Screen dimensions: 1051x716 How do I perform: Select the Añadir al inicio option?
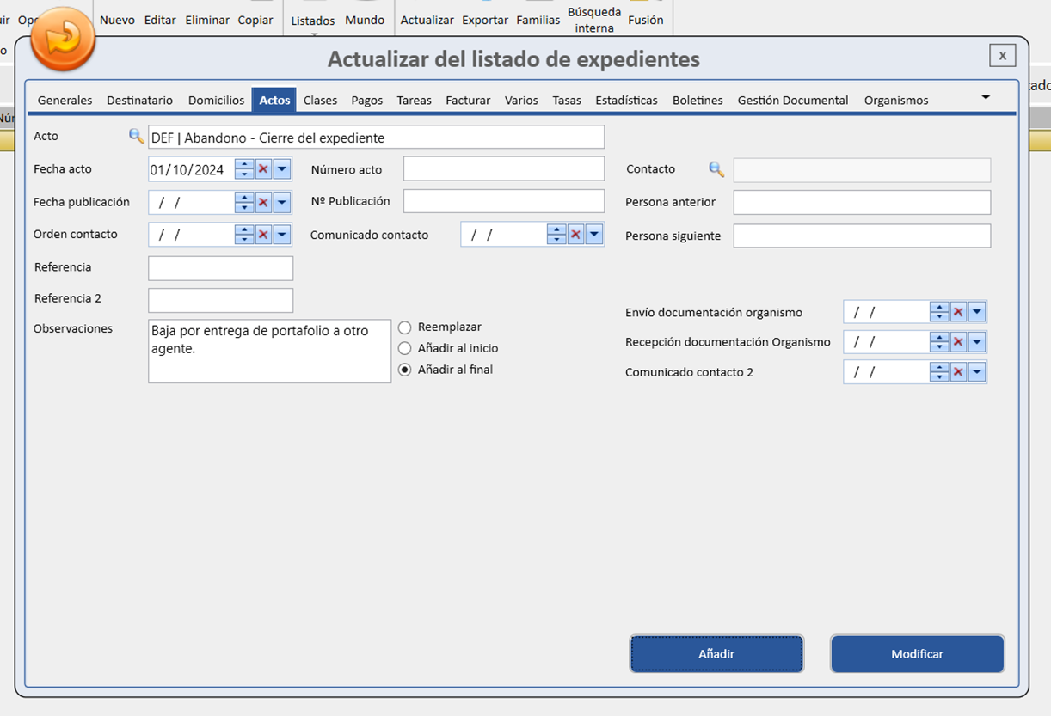click(405, 348)
